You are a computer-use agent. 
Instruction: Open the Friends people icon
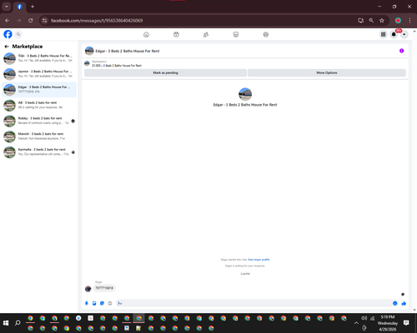pyautogui.click(x=206, y=34)
